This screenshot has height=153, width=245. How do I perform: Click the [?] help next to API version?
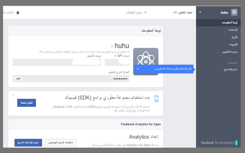[x=115, y=56]
